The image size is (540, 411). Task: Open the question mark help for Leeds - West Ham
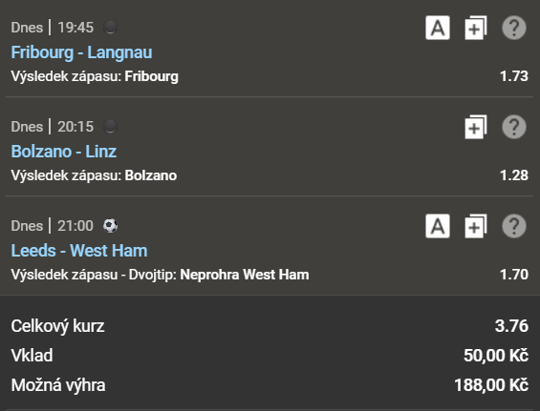coord(514,226)
